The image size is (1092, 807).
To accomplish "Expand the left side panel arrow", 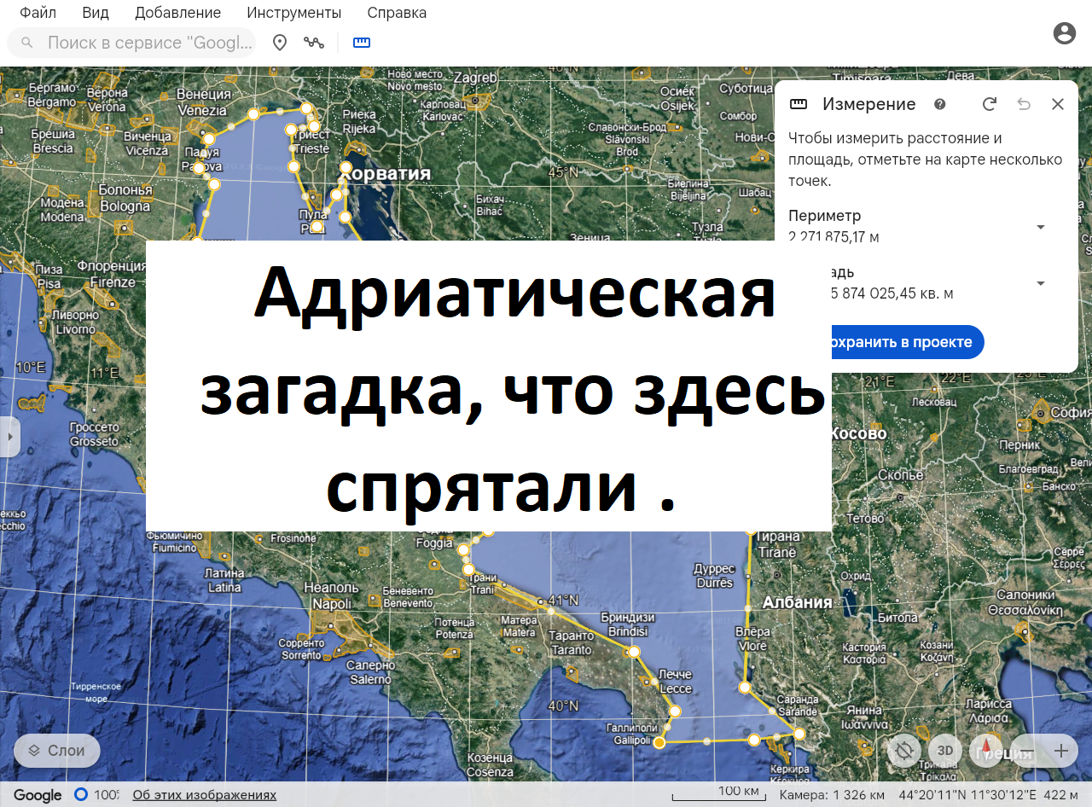I will 9,437.
